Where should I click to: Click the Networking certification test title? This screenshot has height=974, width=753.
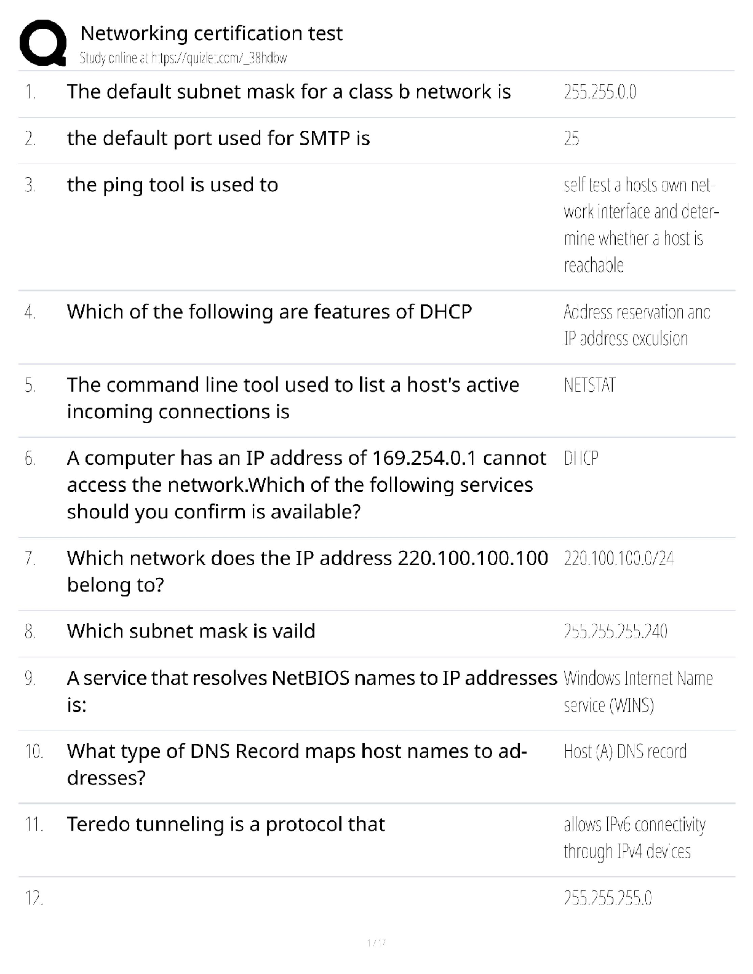[x=211, y=33]
